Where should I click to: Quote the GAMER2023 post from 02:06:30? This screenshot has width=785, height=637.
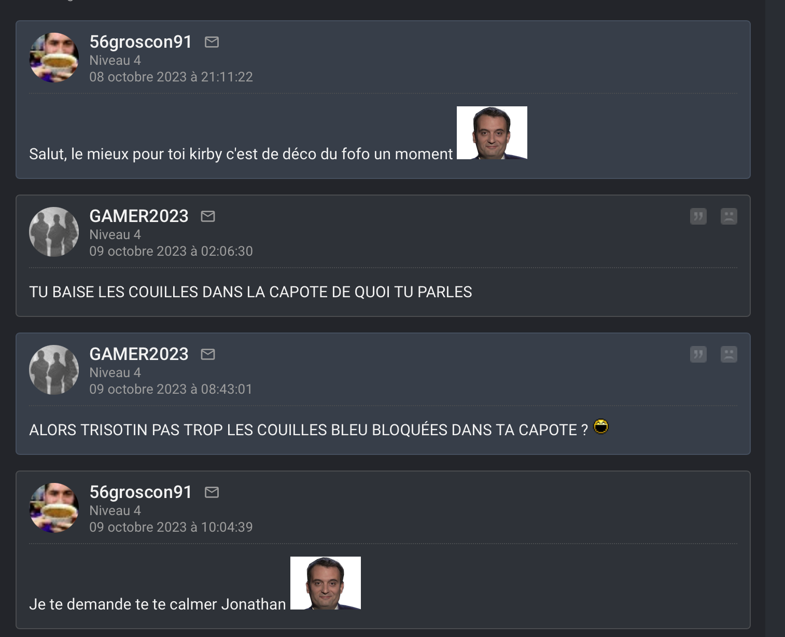pyautogui.click(x=698, y=216)
